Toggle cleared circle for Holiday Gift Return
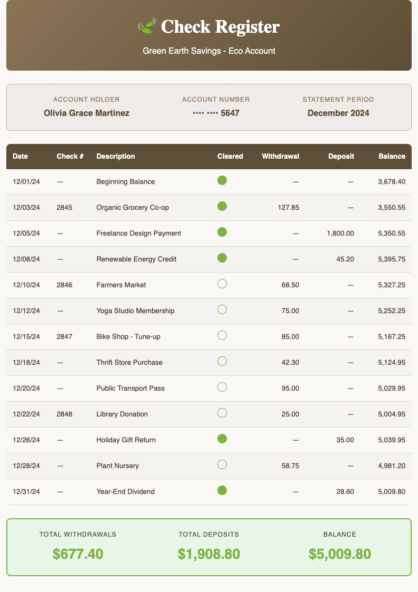Viewport: 418px width, 592px height. [x=222, y=439]
